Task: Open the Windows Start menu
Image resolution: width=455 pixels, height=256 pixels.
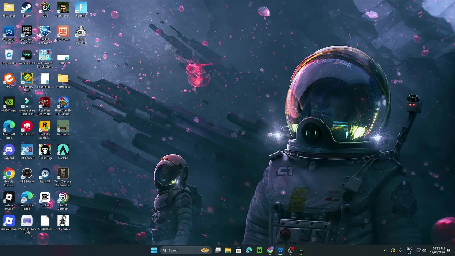Action: coord(154,250)
